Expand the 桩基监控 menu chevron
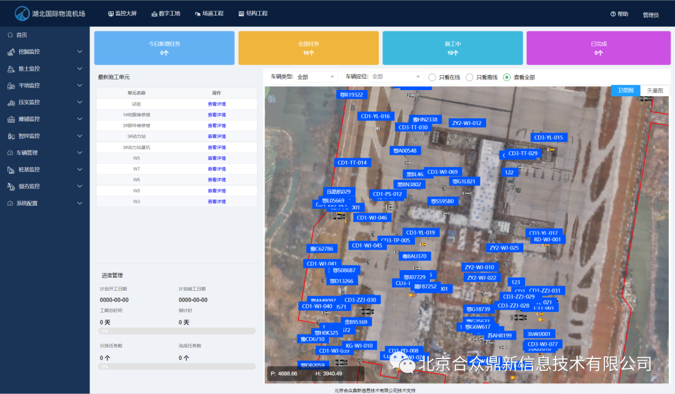Image resolution: width=675 pixels, height=394 pixels. tap(79, 169)
